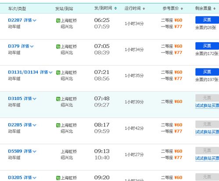Click duration 1小时42分

coord(134,128)
